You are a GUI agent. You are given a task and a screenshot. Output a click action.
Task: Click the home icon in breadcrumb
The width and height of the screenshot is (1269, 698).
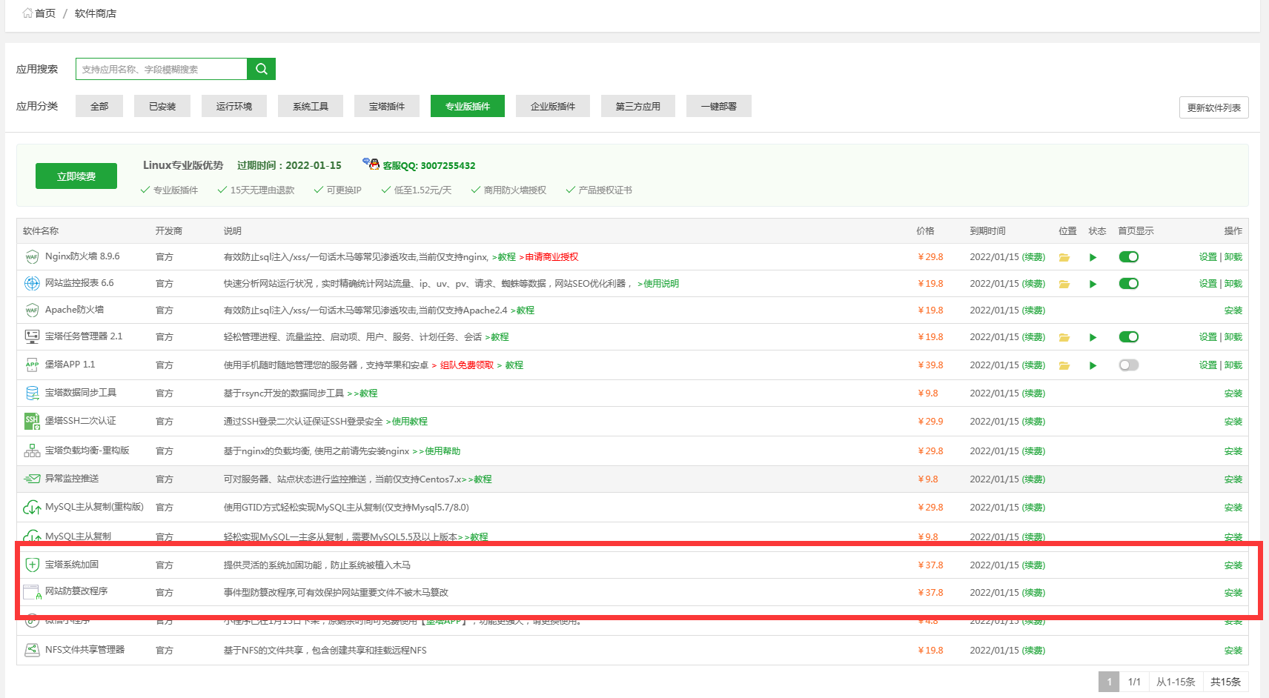(x=27, y=13)
